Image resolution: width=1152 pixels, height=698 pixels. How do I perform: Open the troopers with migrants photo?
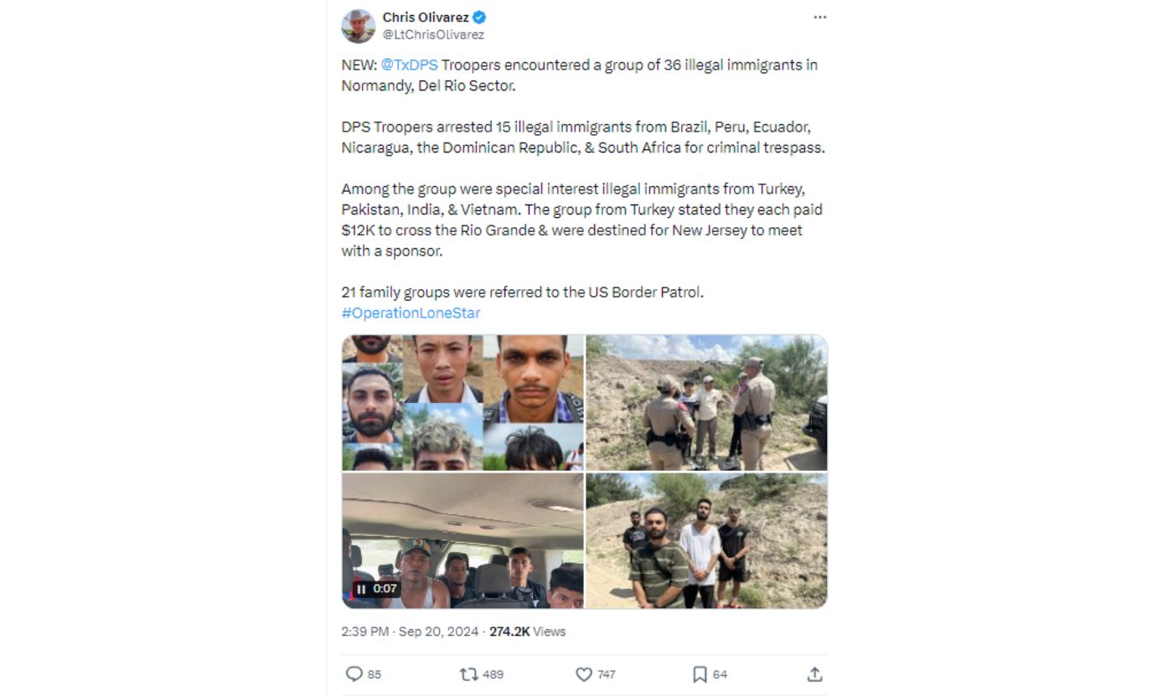706,403
